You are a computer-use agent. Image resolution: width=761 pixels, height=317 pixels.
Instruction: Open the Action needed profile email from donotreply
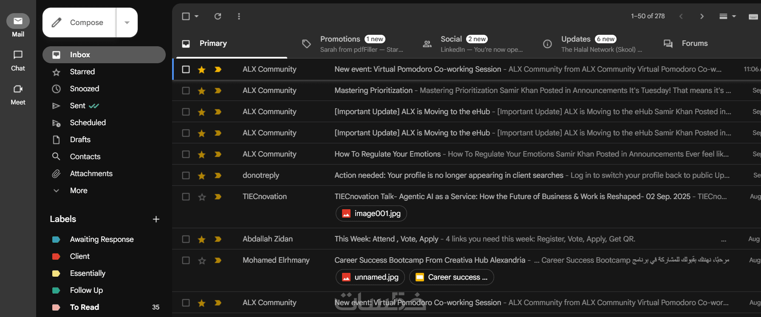pos(467,175)
